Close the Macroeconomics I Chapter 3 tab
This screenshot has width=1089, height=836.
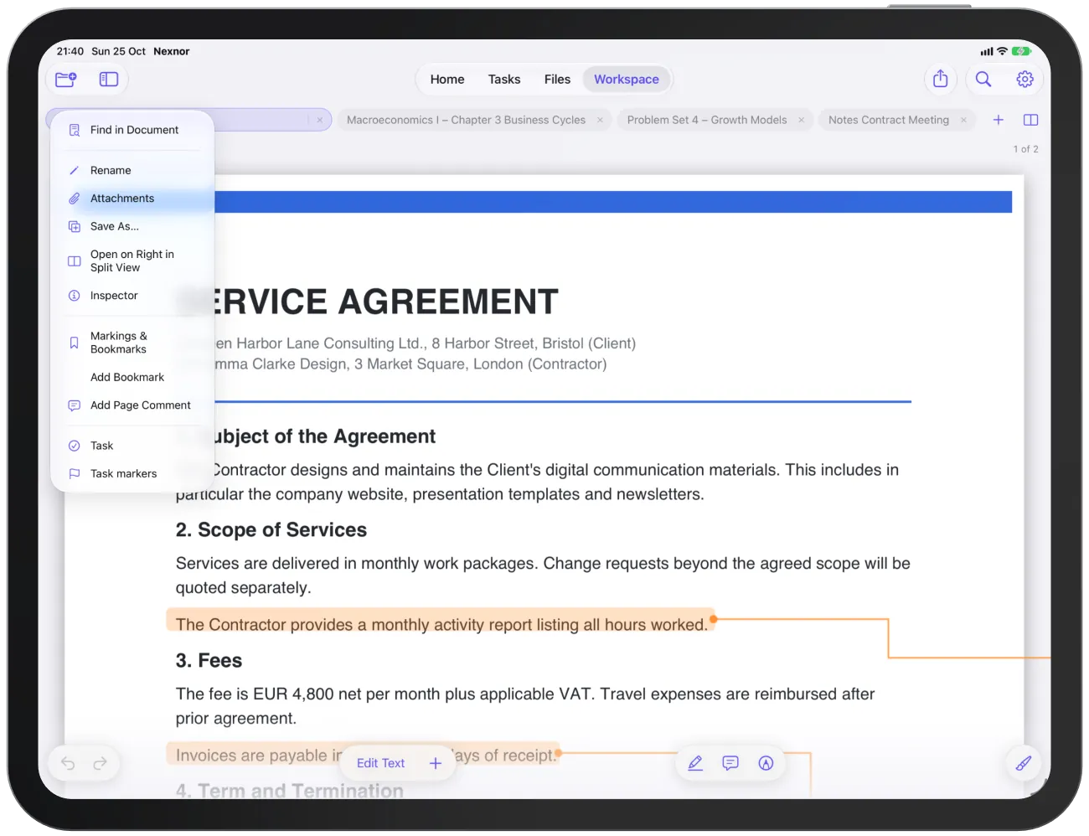(x=600, y=120)
